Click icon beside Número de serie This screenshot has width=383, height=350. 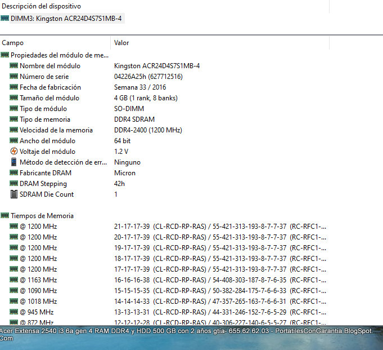tap(13, 76)
